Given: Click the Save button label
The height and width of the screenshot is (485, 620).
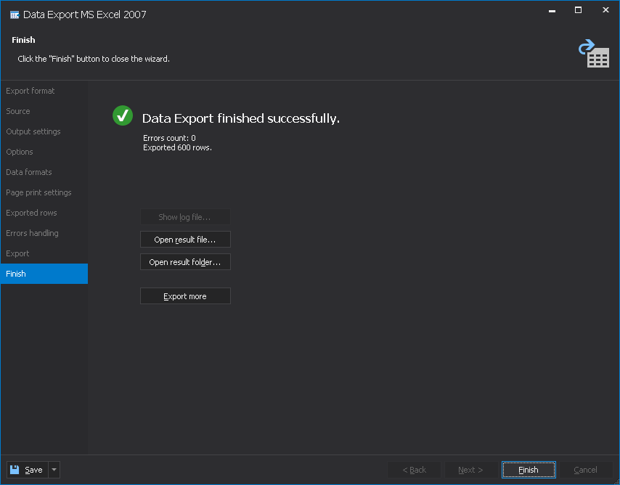Looking at the screenshot, I should click(x=33, y=470).
